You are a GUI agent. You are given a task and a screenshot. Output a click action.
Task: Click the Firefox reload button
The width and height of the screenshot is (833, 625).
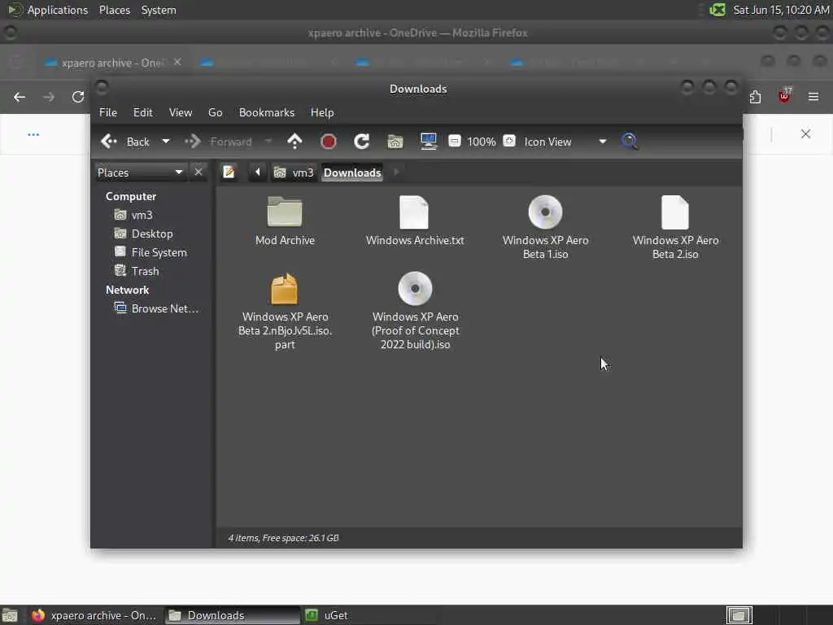pyautogui.click(x=78, y=97)
